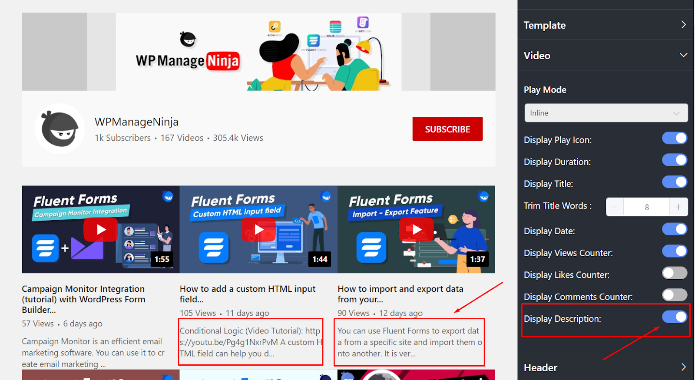Screen dimensions: 695x380
Task: Click '90 Views' under import export video
Action: pyautogui.click(x=354, y=313)
